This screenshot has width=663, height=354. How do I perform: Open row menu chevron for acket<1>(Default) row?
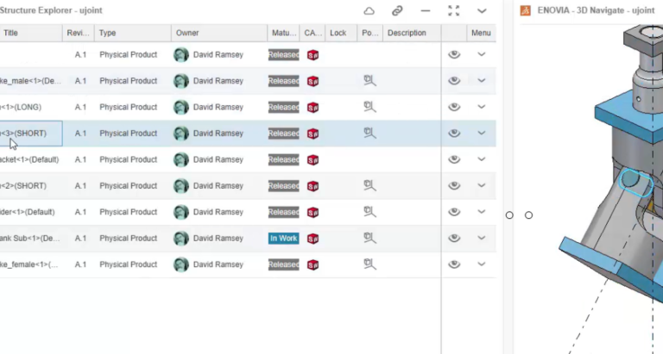click(481, 159)
